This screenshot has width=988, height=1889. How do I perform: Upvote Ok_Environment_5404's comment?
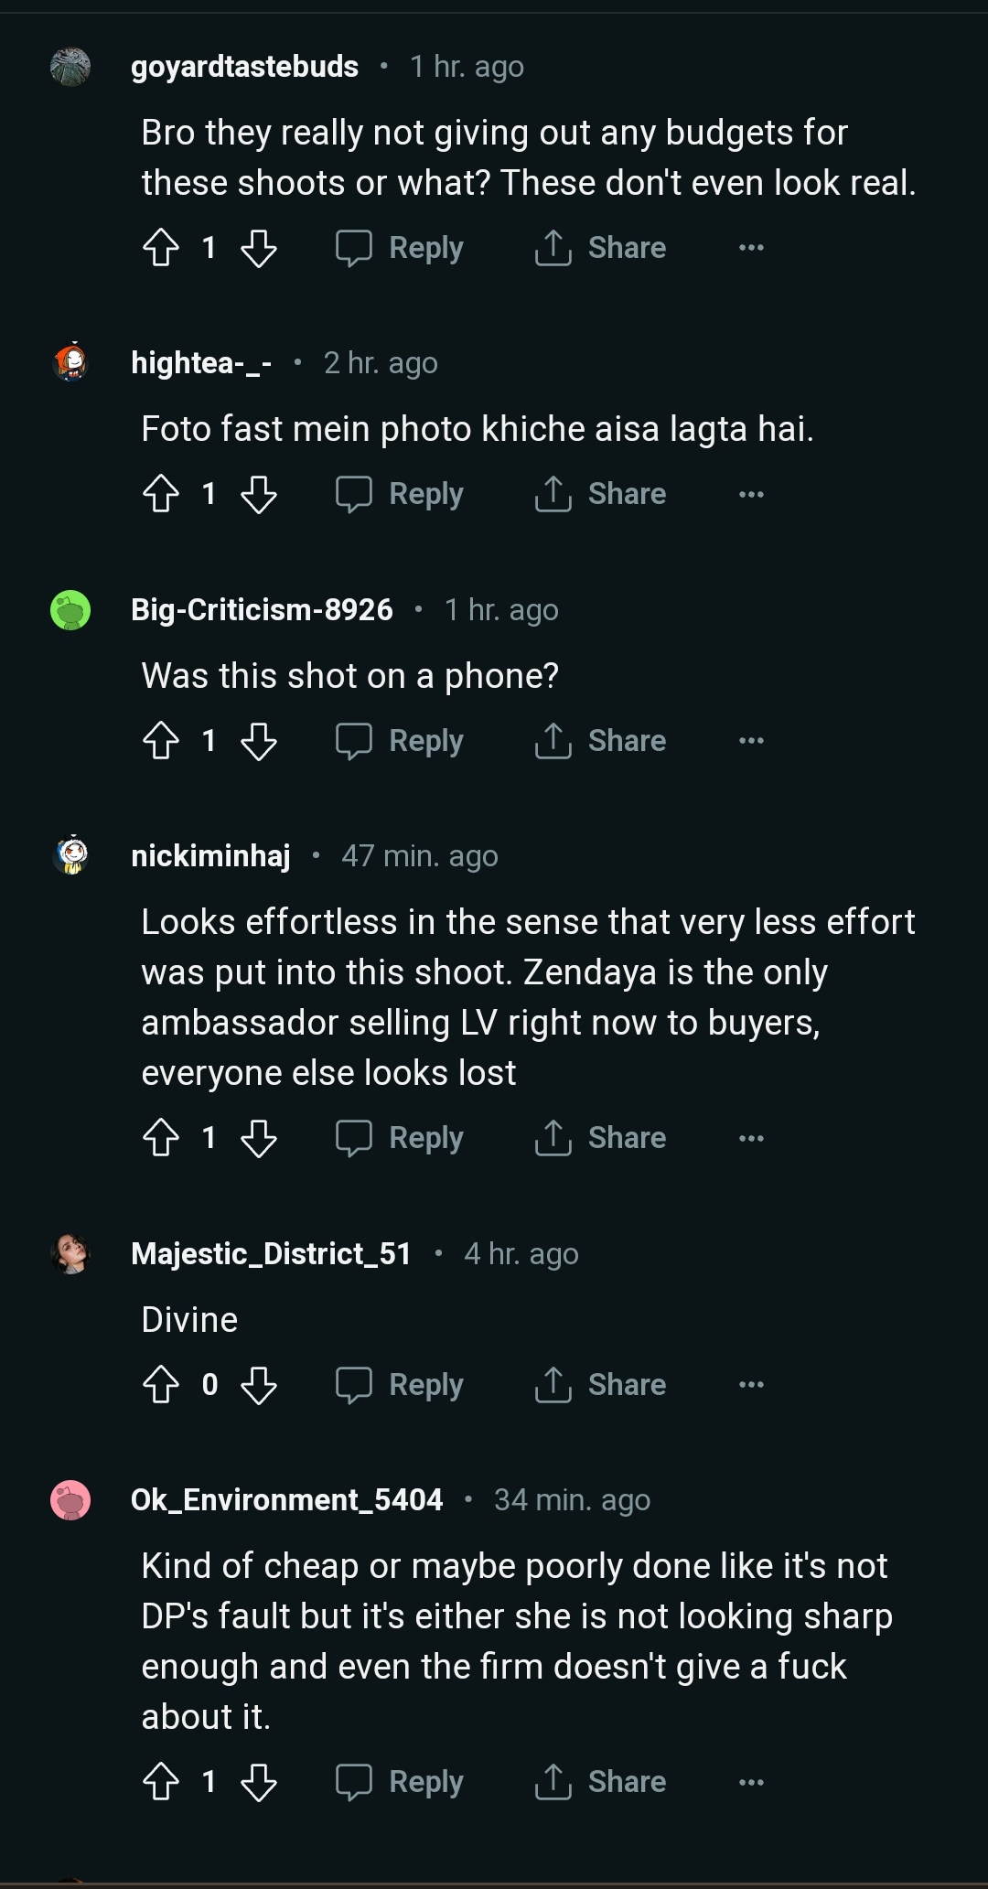161,1782
